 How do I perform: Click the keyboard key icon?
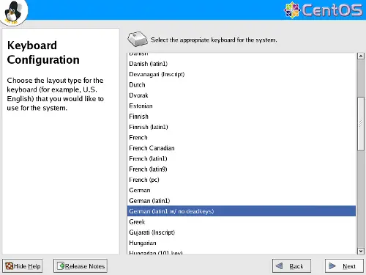click(138, 39)
